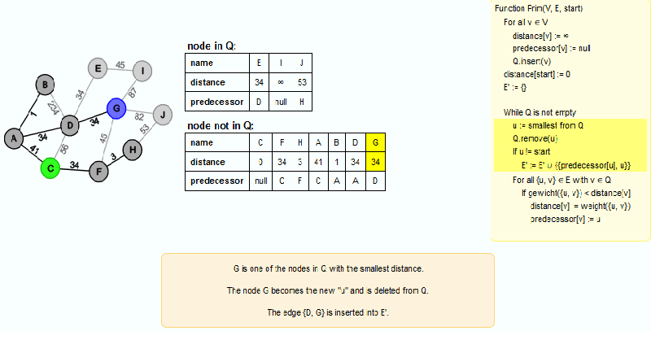Select node F in the graph

98,172
